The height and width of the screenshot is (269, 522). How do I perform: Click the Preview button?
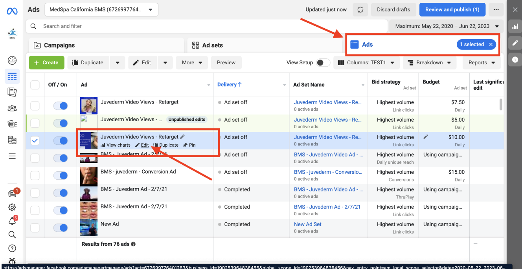coord(226,63)
